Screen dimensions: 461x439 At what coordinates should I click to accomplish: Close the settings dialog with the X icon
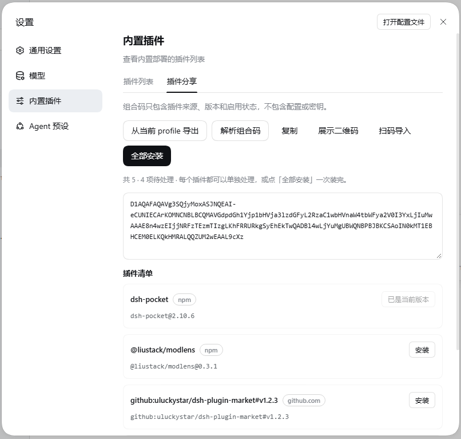[x=443, y=22]
